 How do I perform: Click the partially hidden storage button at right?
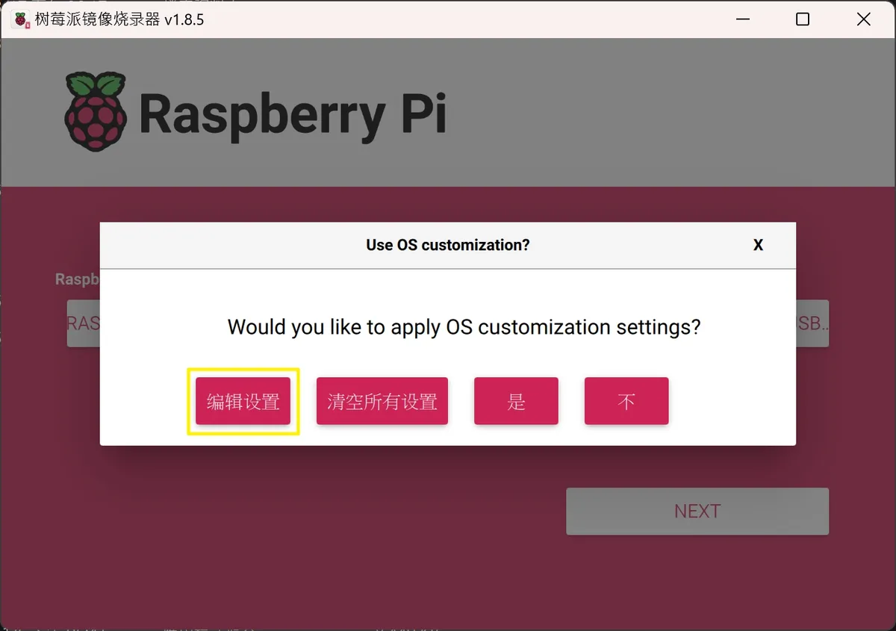812,323
